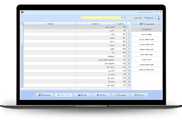Select the 'حقوق پرداختی' expense group

(x=147, y=35)
